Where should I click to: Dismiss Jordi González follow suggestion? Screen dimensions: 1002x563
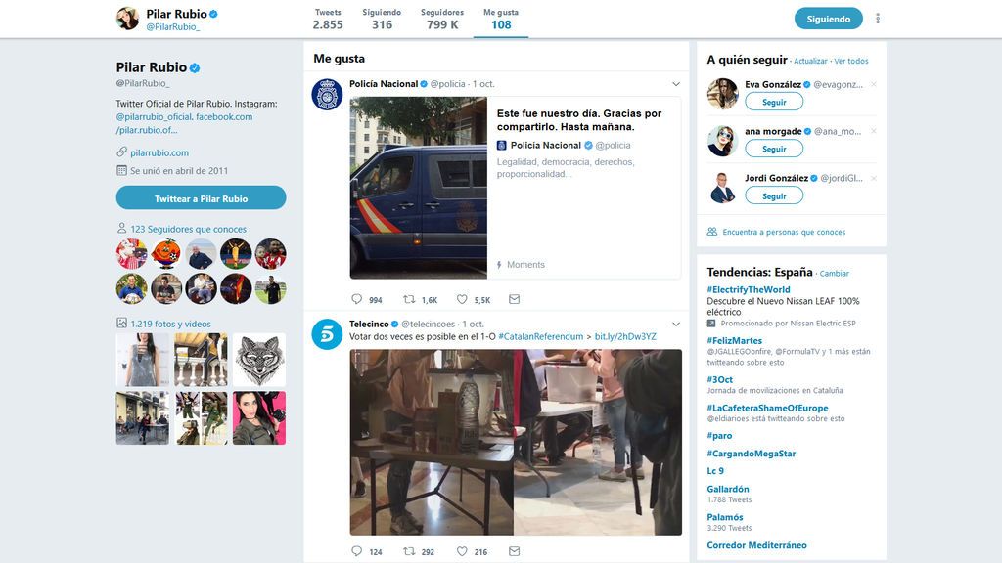[874, 178]
